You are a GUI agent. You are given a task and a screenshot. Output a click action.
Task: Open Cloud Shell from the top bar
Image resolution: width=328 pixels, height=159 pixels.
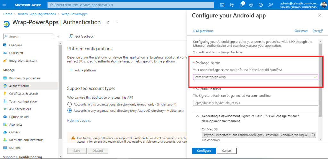pos(222,5)
